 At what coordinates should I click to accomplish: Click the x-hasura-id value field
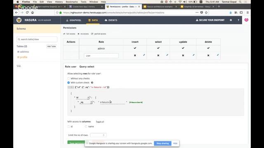(x=113, y=102)
